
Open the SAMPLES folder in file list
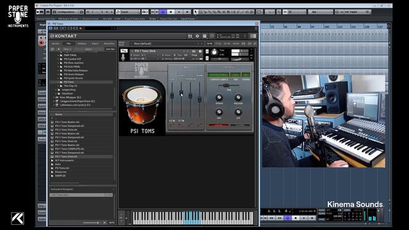click(60, 176)
